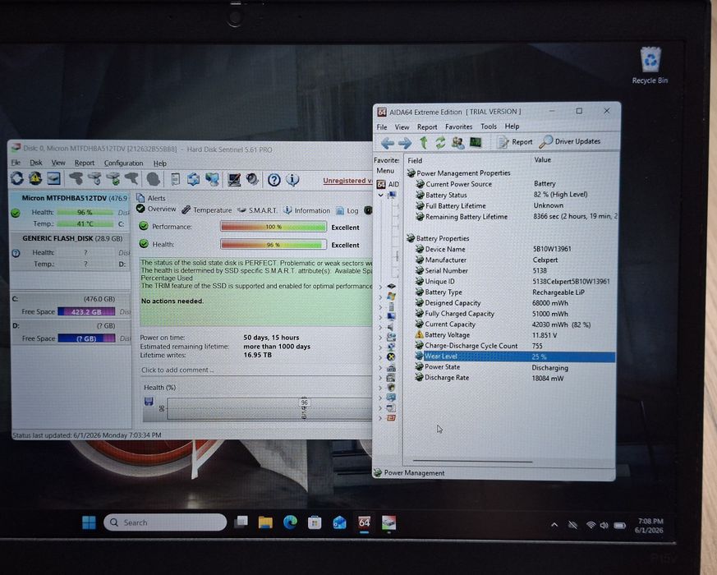This screenshot has height=575, width=717.
Task: Click the green up arrow in AIDA64 toolbar
Action: tap(424, 143)
